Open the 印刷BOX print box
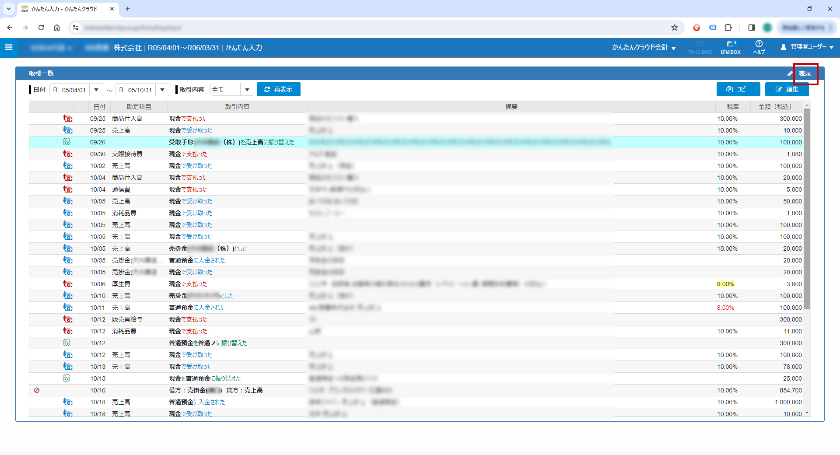Screen dimensions: 840x455 point(731,47)
